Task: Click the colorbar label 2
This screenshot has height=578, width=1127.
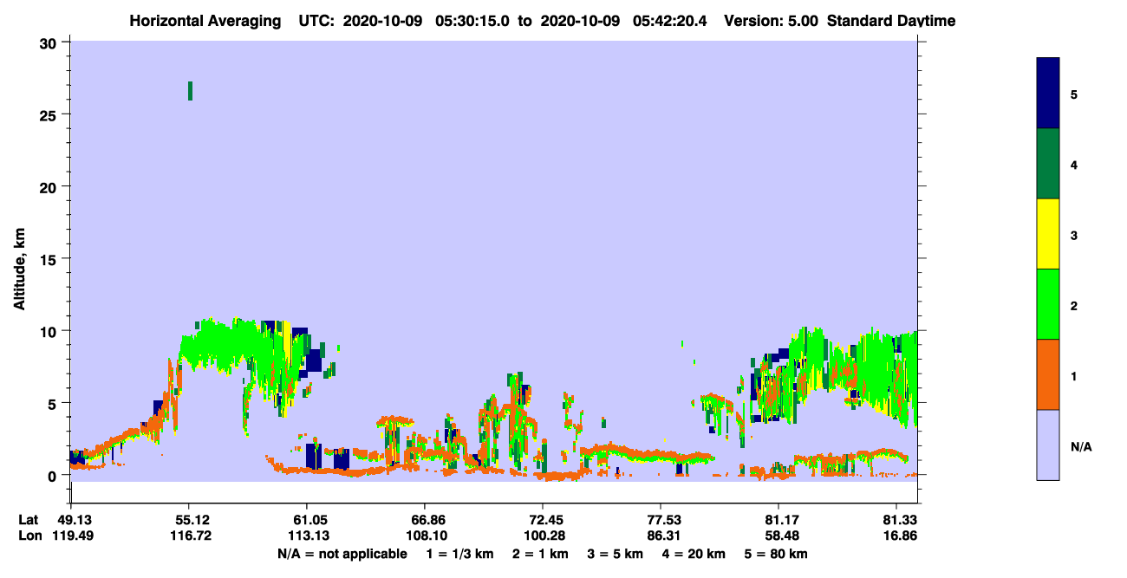Action: coord(1074,304)
